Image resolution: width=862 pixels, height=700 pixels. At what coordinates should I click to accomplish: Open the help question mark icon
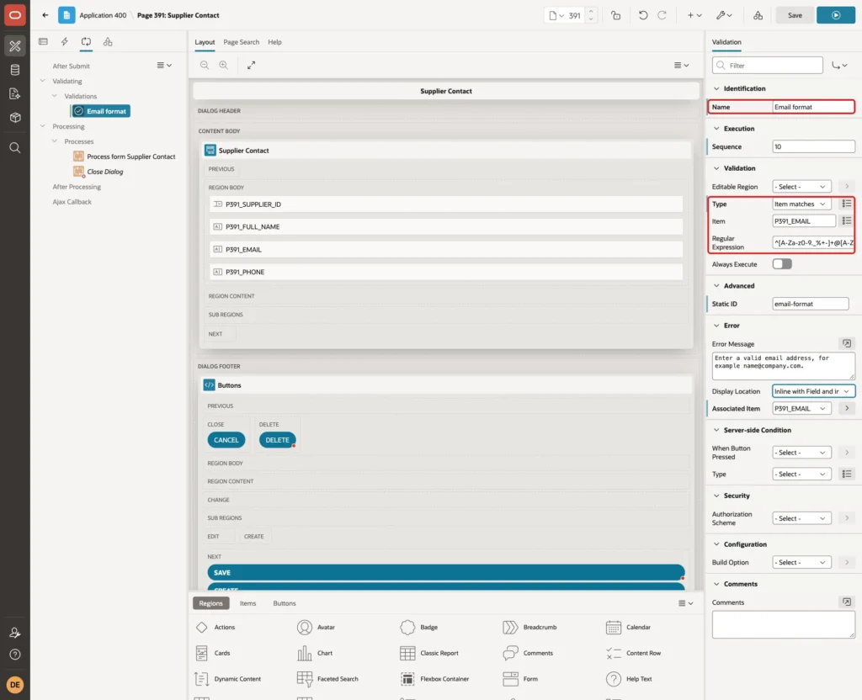[x=15, y=655]
